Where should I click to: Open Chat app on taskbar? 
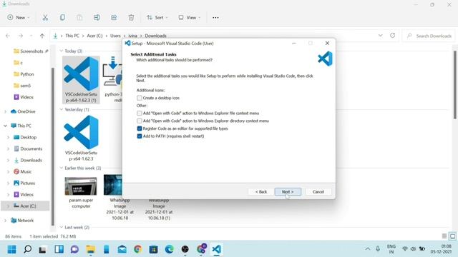(74, 249)
